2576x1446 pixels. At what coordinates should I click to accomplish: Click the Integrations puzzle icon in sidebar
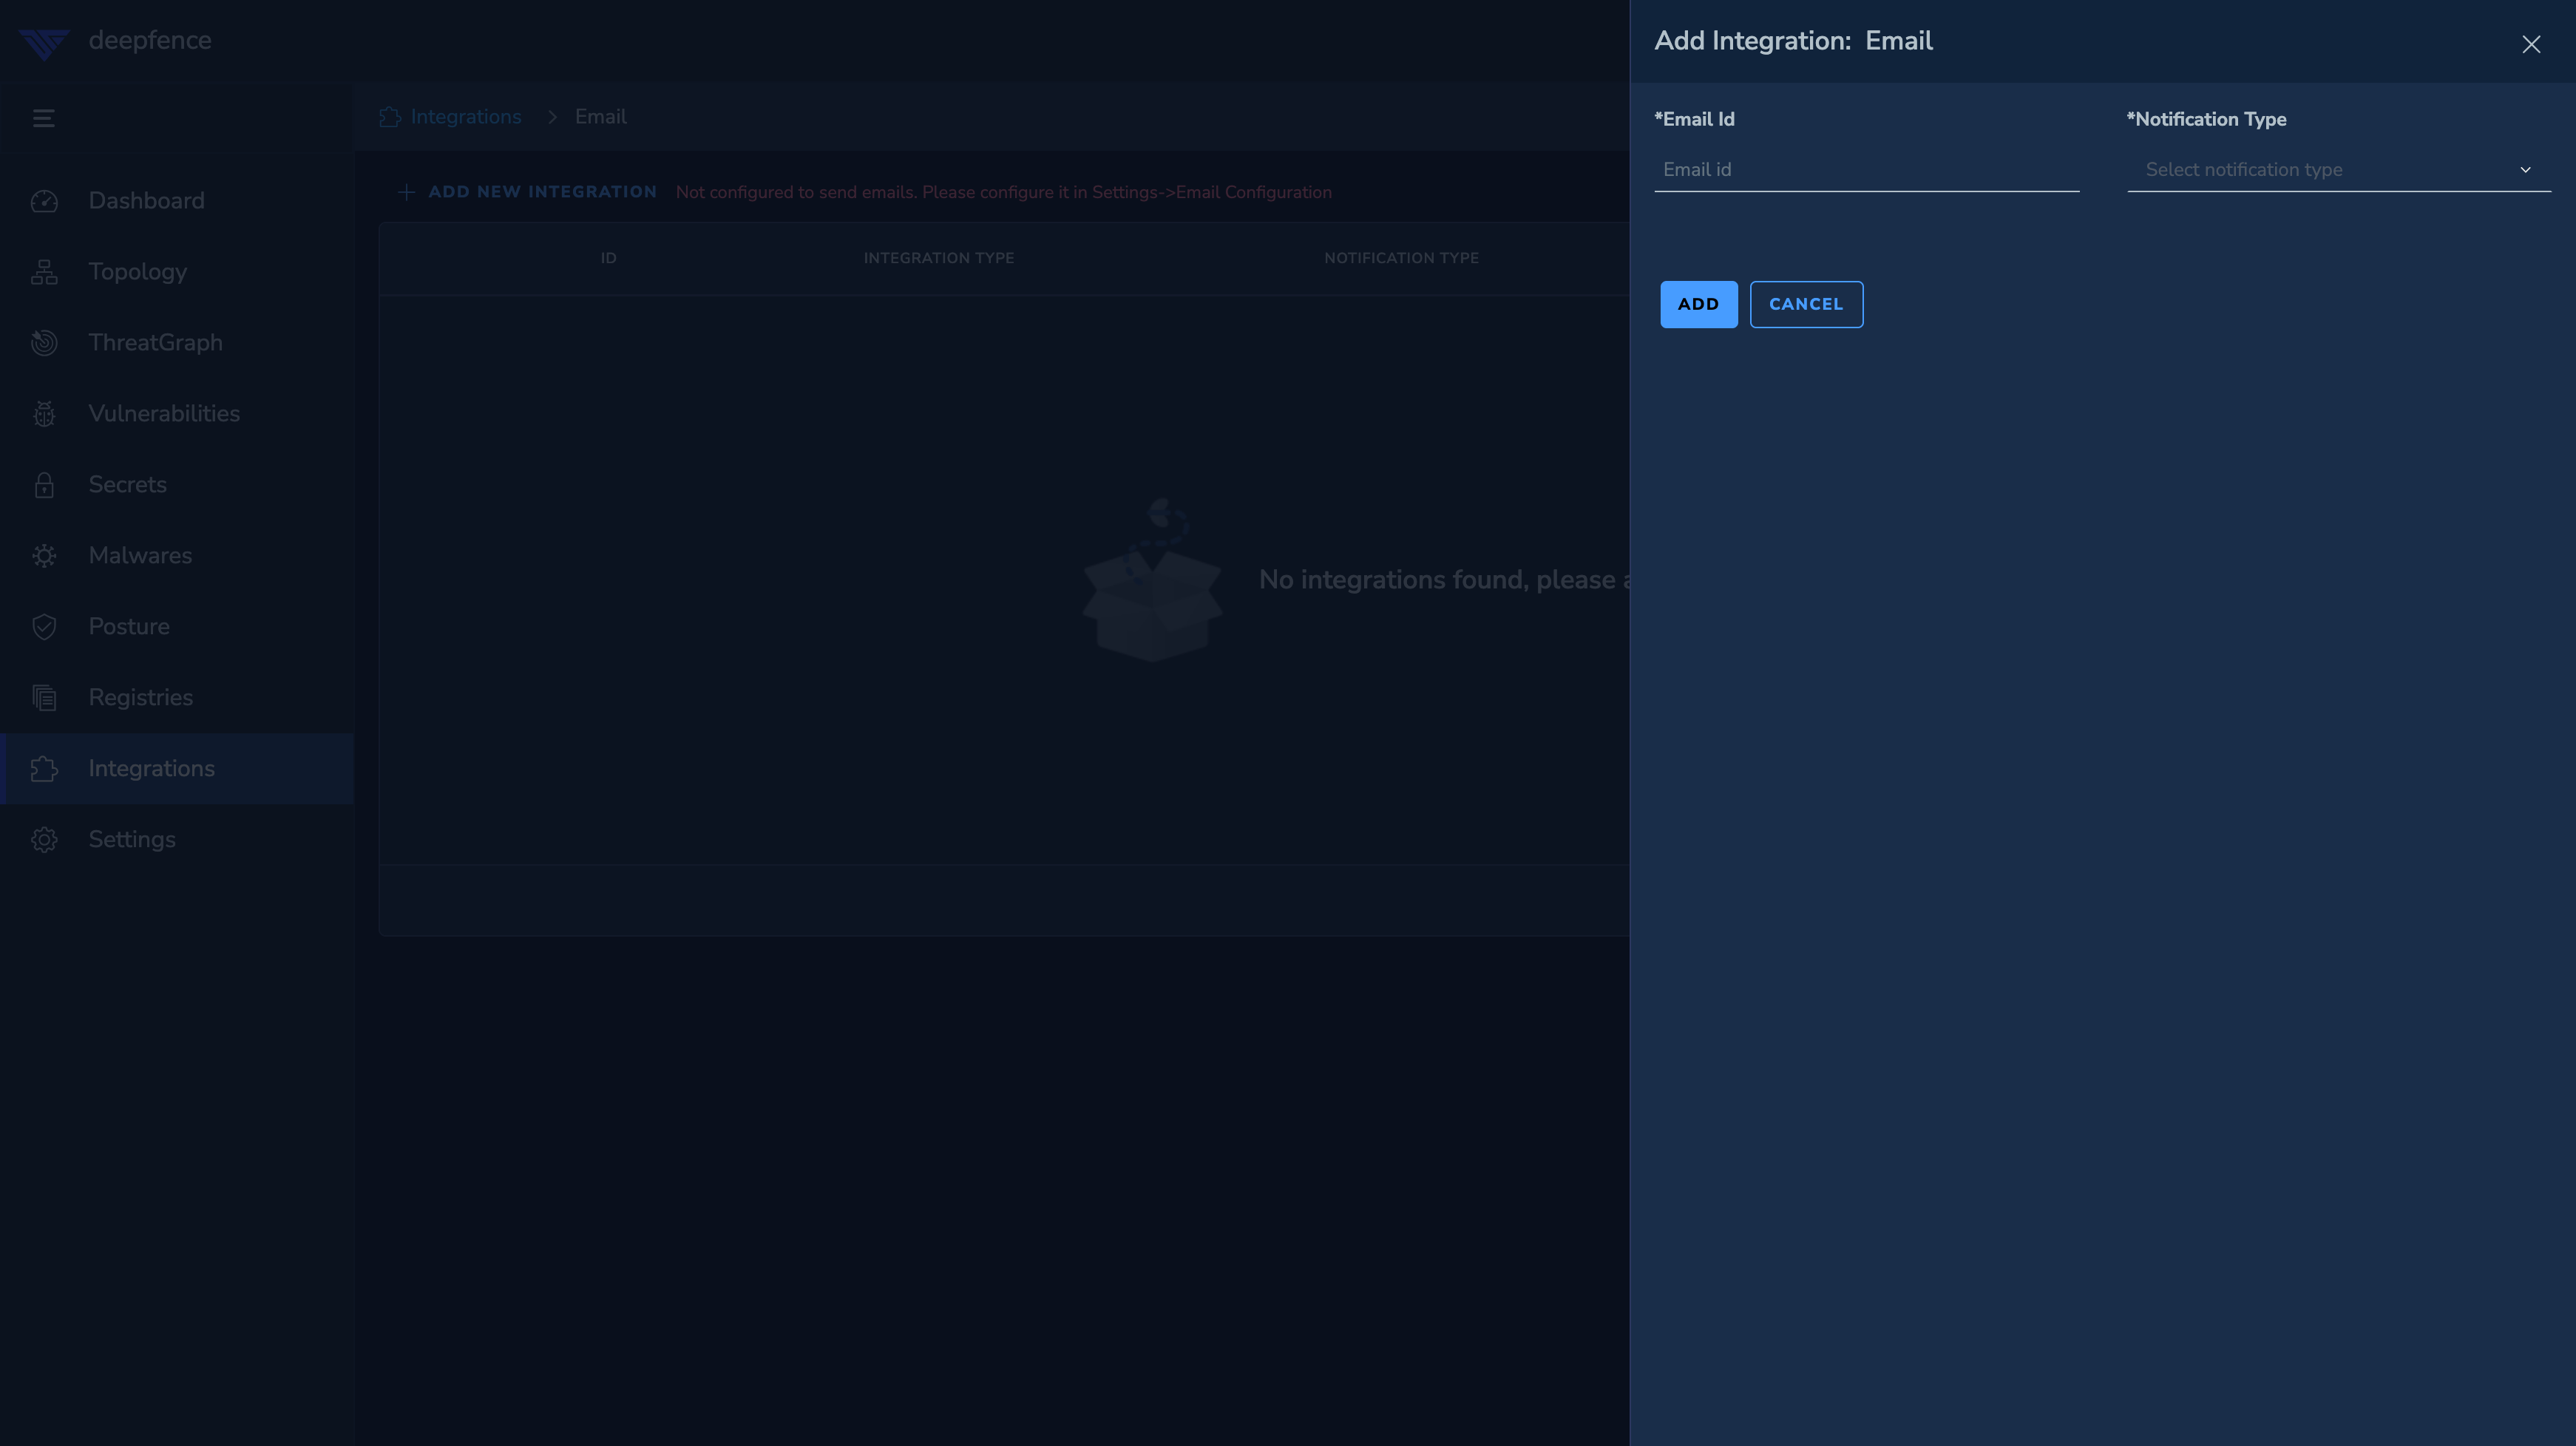click(x=44, y=769)
